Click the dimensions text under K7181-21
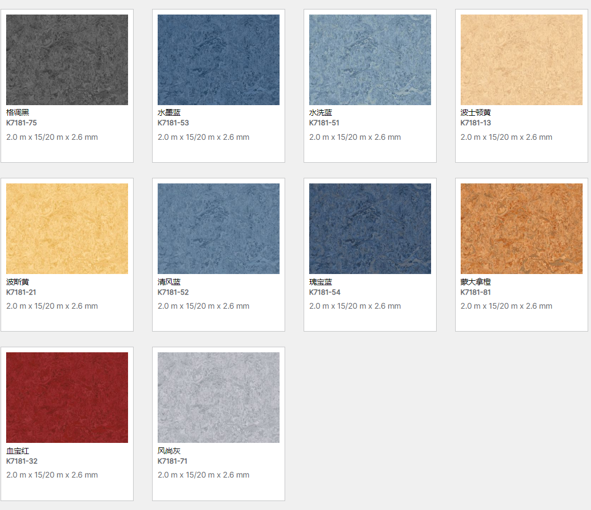This screenshot has height=510, width=591. point(52,306)
